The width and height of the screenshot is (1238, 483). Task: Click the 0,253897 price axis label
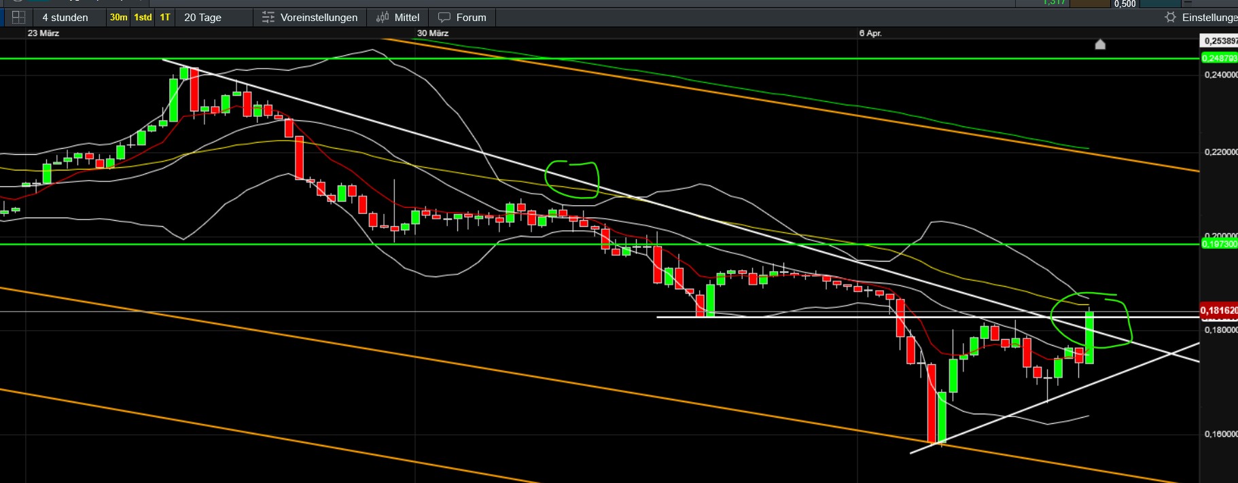pyautogui.click(x=1220, y=41)
